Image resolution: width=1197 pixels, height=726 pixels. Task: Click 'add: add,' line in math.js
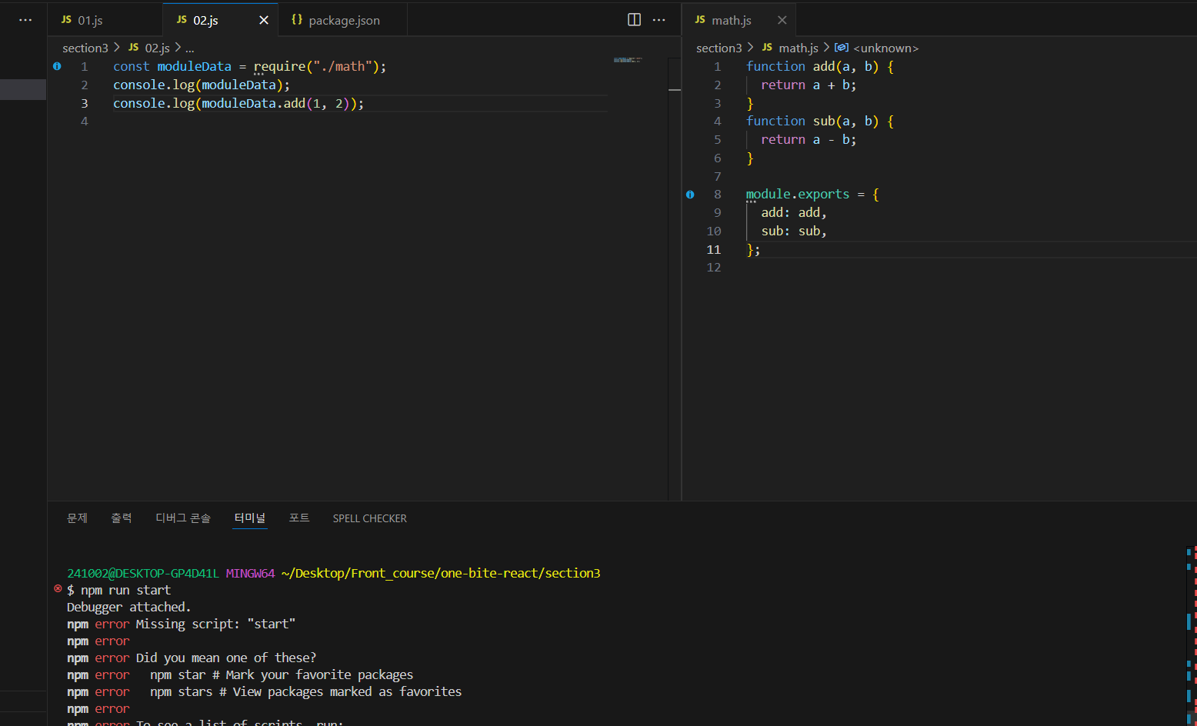point(794,213)
